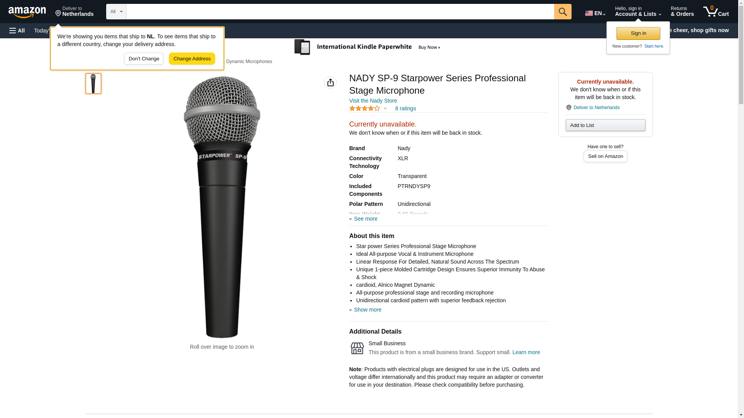The height and width of the screenshot is (418, 744).
Task: Open Returns & Orders
Action: click(x=682, y=12)
